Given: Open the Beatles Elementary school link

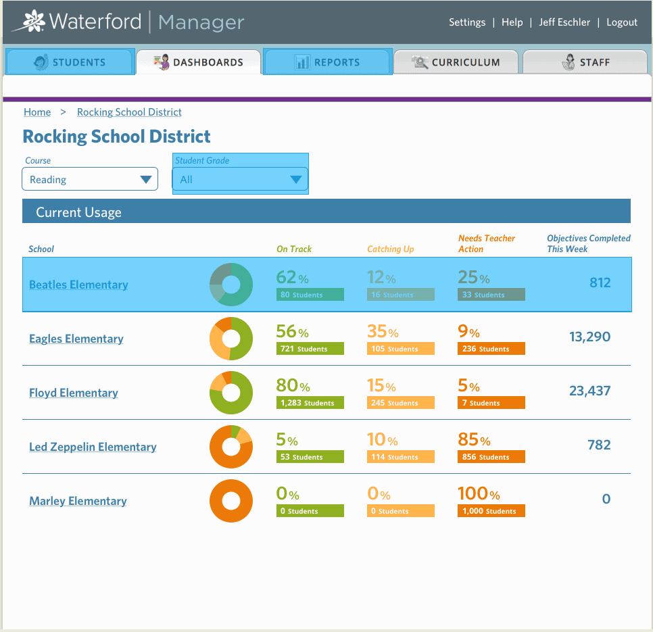Looking at the screenshot, I should click(78, 285).
